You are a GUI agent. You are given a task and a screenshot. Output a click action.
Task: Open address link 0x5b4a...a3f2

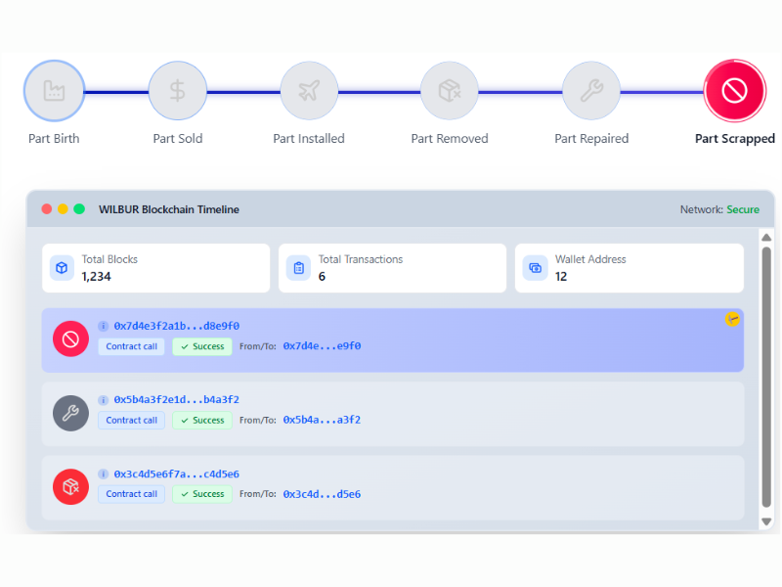[x=322, y=420]
